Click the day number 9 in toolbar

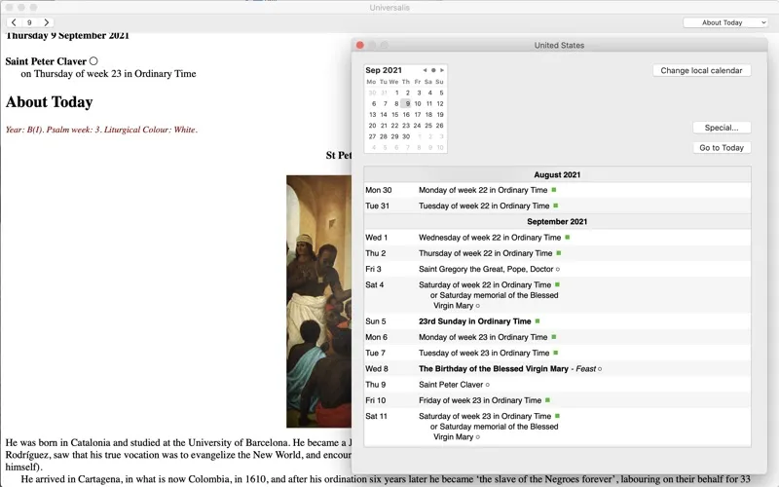point(29,22)
